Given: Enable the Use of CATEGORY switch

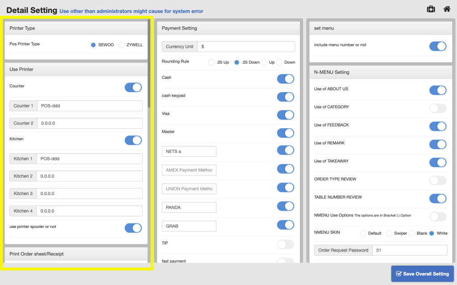Looking at the screenshot, I should click(437, 108).
